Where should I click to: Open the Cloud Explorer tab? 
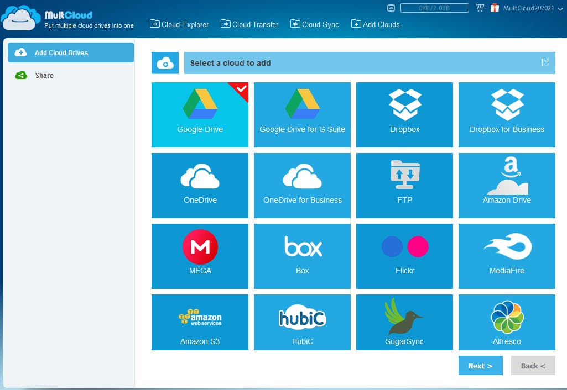click(x=179, y=24)
